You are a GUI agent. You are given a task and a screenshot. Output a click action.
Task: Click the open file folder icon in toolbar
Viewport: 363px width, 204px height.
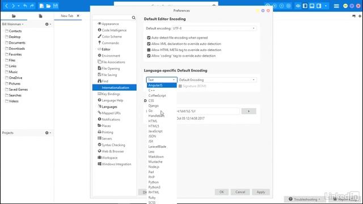tap(48, 6)
